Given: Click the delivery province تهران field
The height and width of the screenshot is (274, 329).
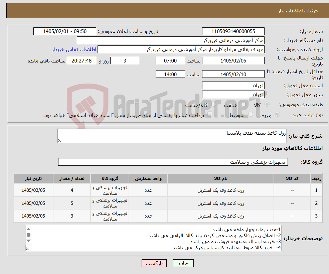Looking at the screenshot, I should tap(233, 86).
